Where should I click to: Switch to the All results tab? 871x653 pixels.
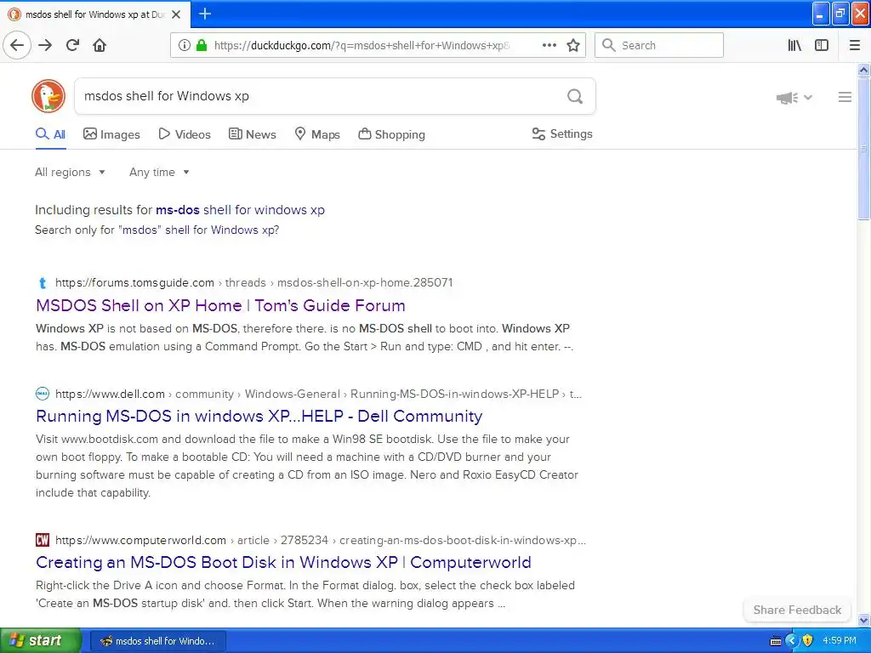tap(50, 134)
